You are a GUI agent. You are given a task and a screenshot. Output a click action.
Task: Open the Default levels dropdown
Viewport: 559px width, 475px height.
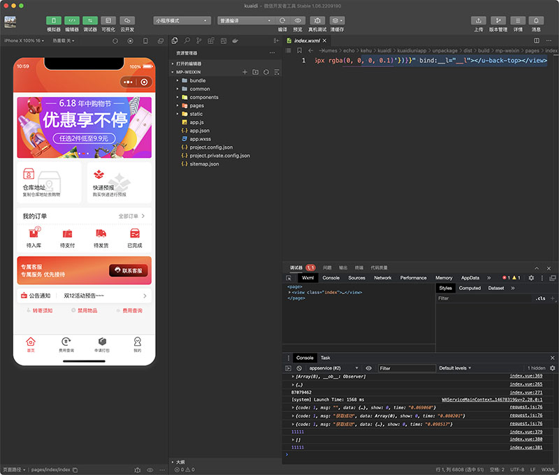click(455, 368)
